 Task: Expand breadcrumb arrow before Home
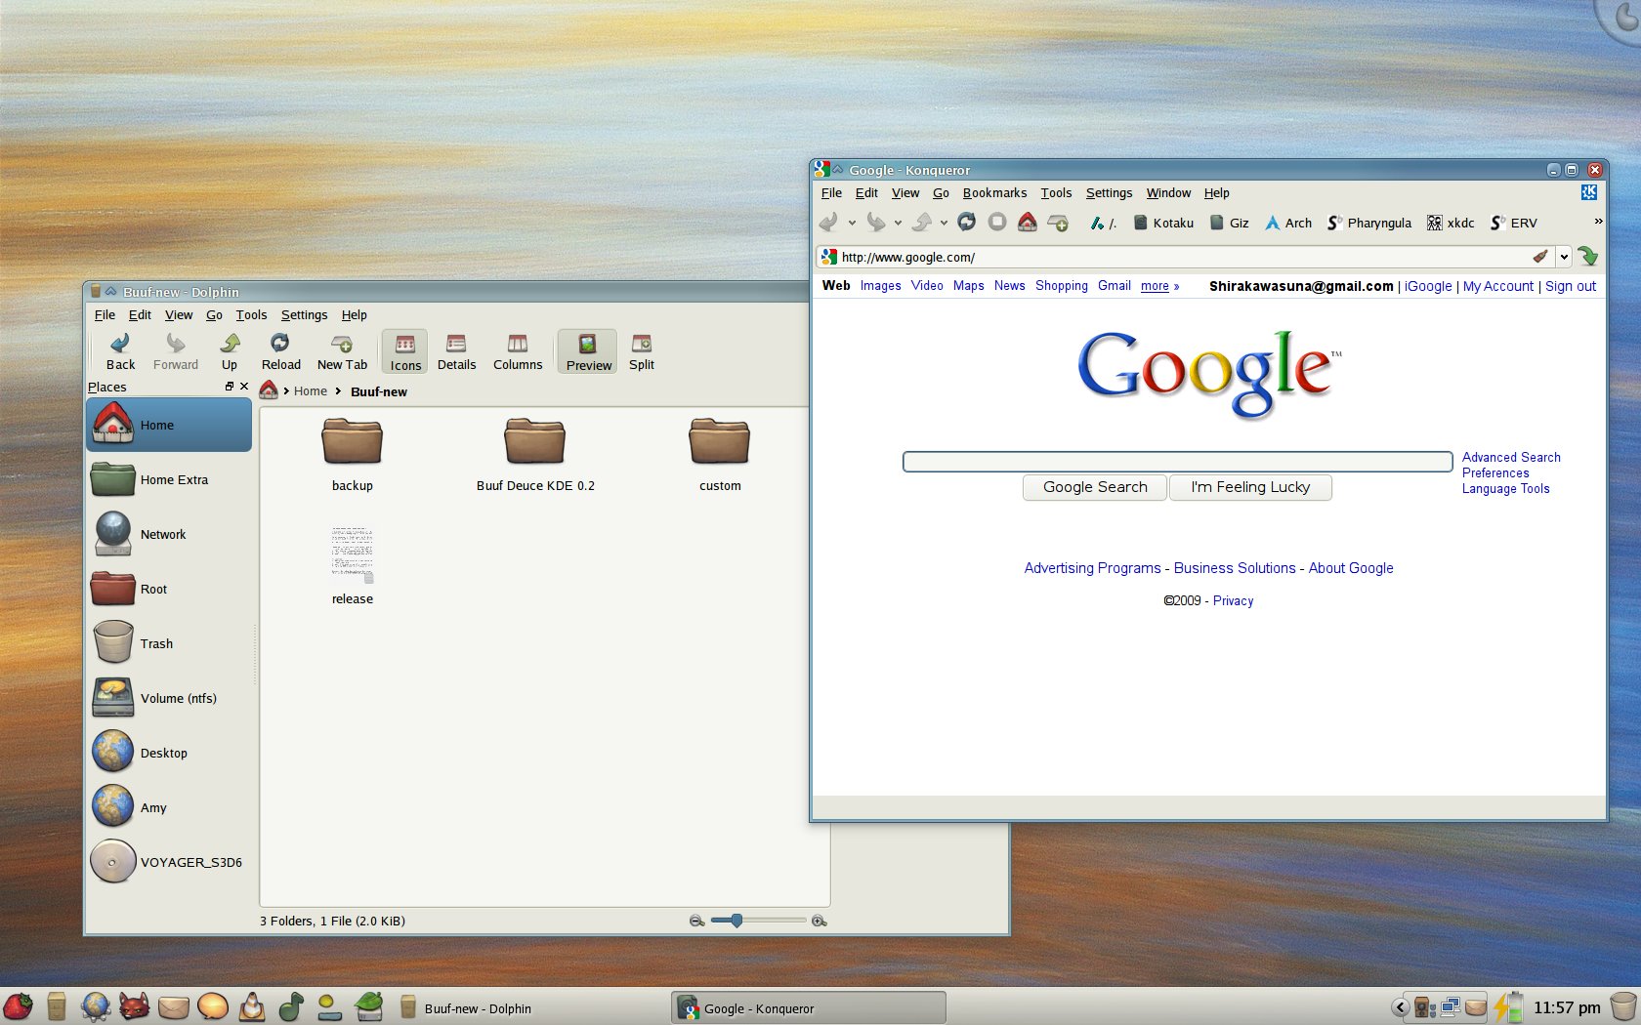tap(286, 391)
